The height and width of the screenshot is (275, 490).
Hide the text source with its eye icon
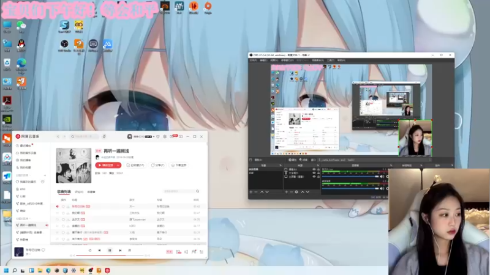point(314,173)
